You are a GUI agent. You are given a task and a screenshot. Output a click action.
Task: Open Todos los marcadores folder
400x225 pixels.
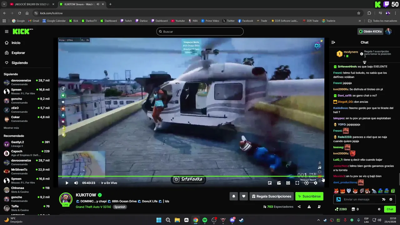tap(383, 21)
